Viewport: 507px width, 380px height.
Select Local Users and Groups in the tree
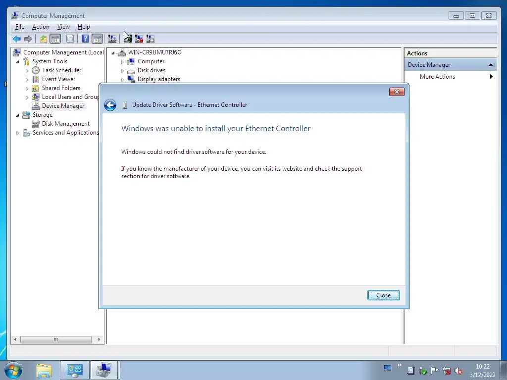tap(70, 97)
